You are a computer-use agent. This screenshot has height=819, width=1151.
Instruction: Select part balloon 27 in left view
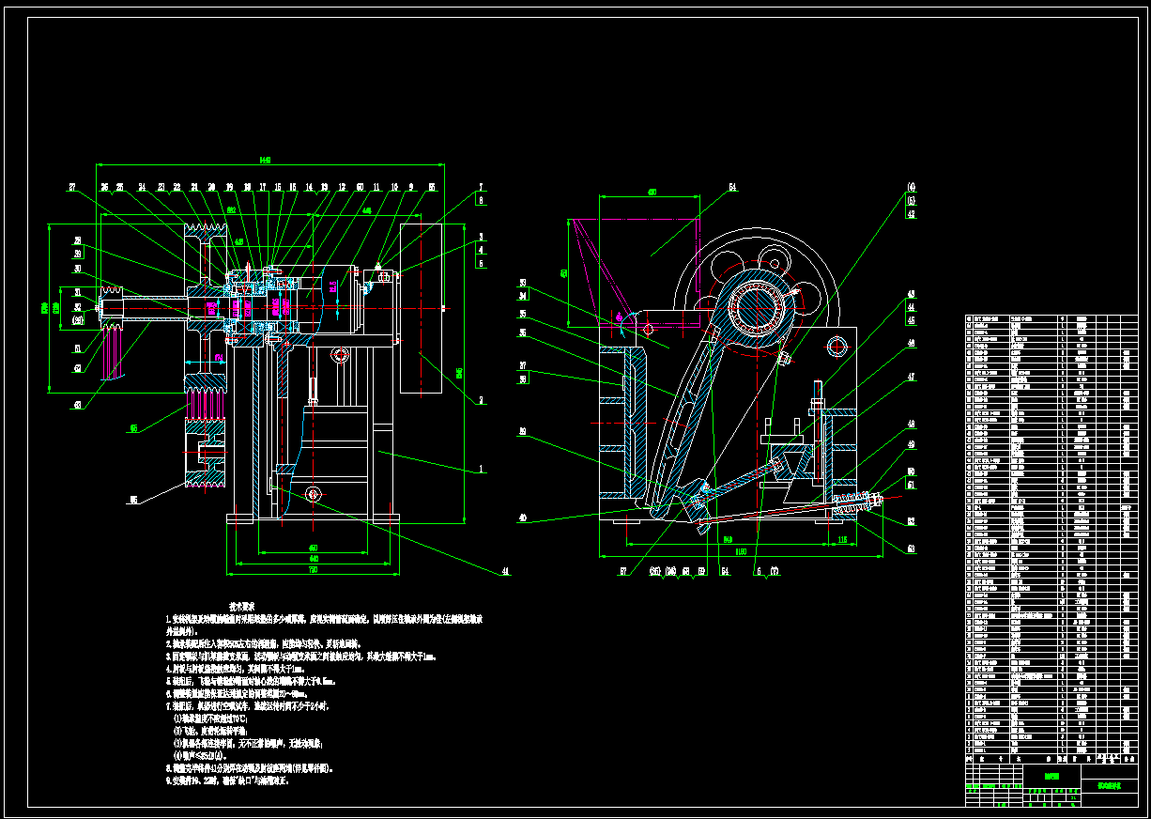point(70,187)
